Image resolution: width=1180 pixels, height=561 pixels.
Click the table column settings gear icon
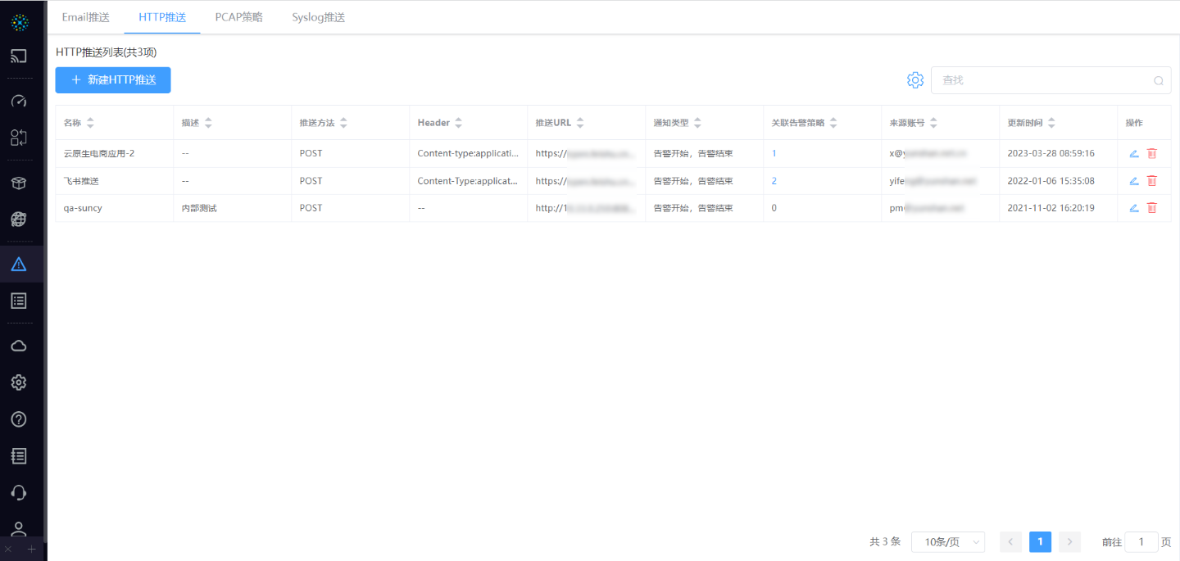[915, 80]
